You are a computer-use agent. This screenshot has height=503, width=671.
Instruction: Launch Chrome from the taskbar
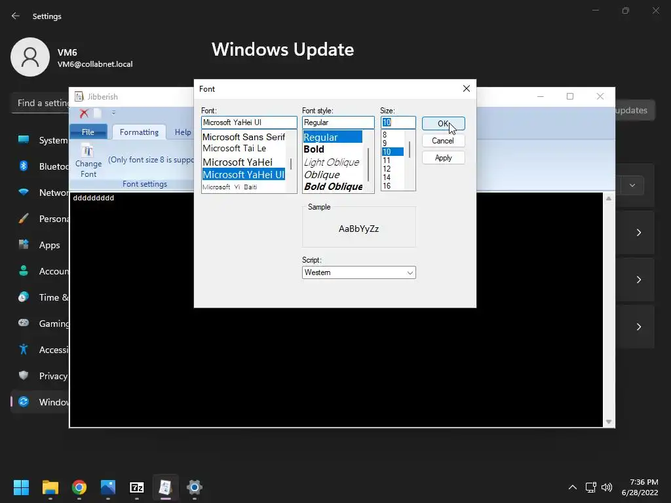click(79, 487)
